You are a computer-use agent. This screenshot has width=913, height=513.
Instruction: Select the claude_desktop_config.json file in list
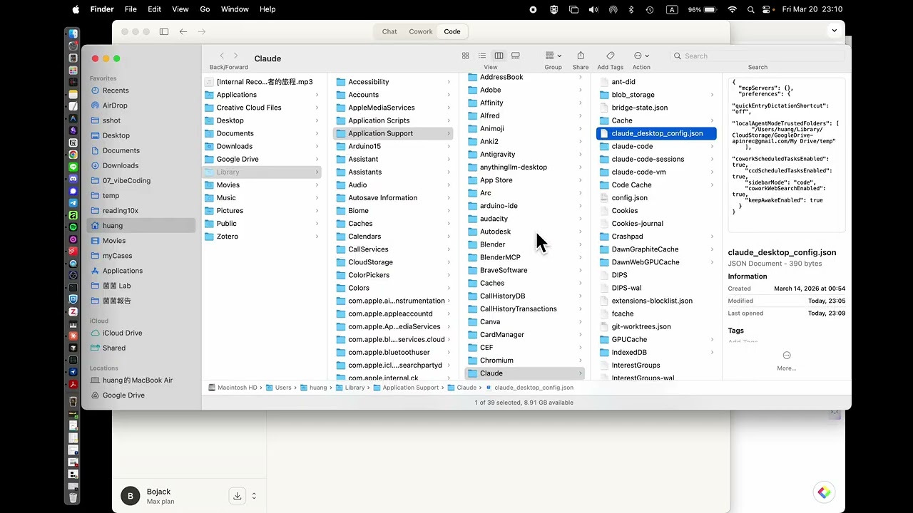tap(656, 133)
